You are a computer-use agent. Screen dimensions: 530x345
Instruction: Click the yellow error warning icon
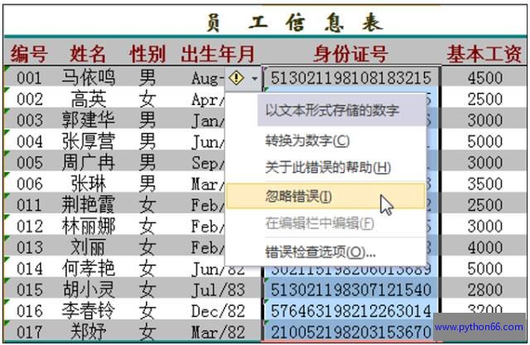point(236,79)
